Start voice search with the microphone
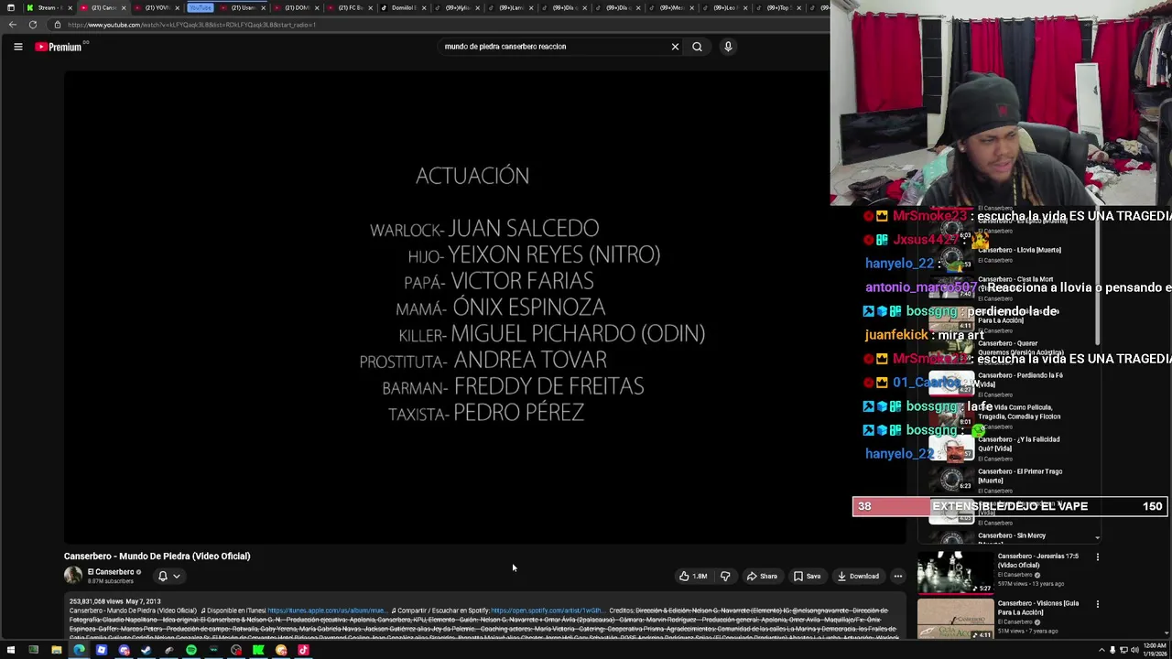The height and width of the screenshot is (659, 1172). [728, 47]
